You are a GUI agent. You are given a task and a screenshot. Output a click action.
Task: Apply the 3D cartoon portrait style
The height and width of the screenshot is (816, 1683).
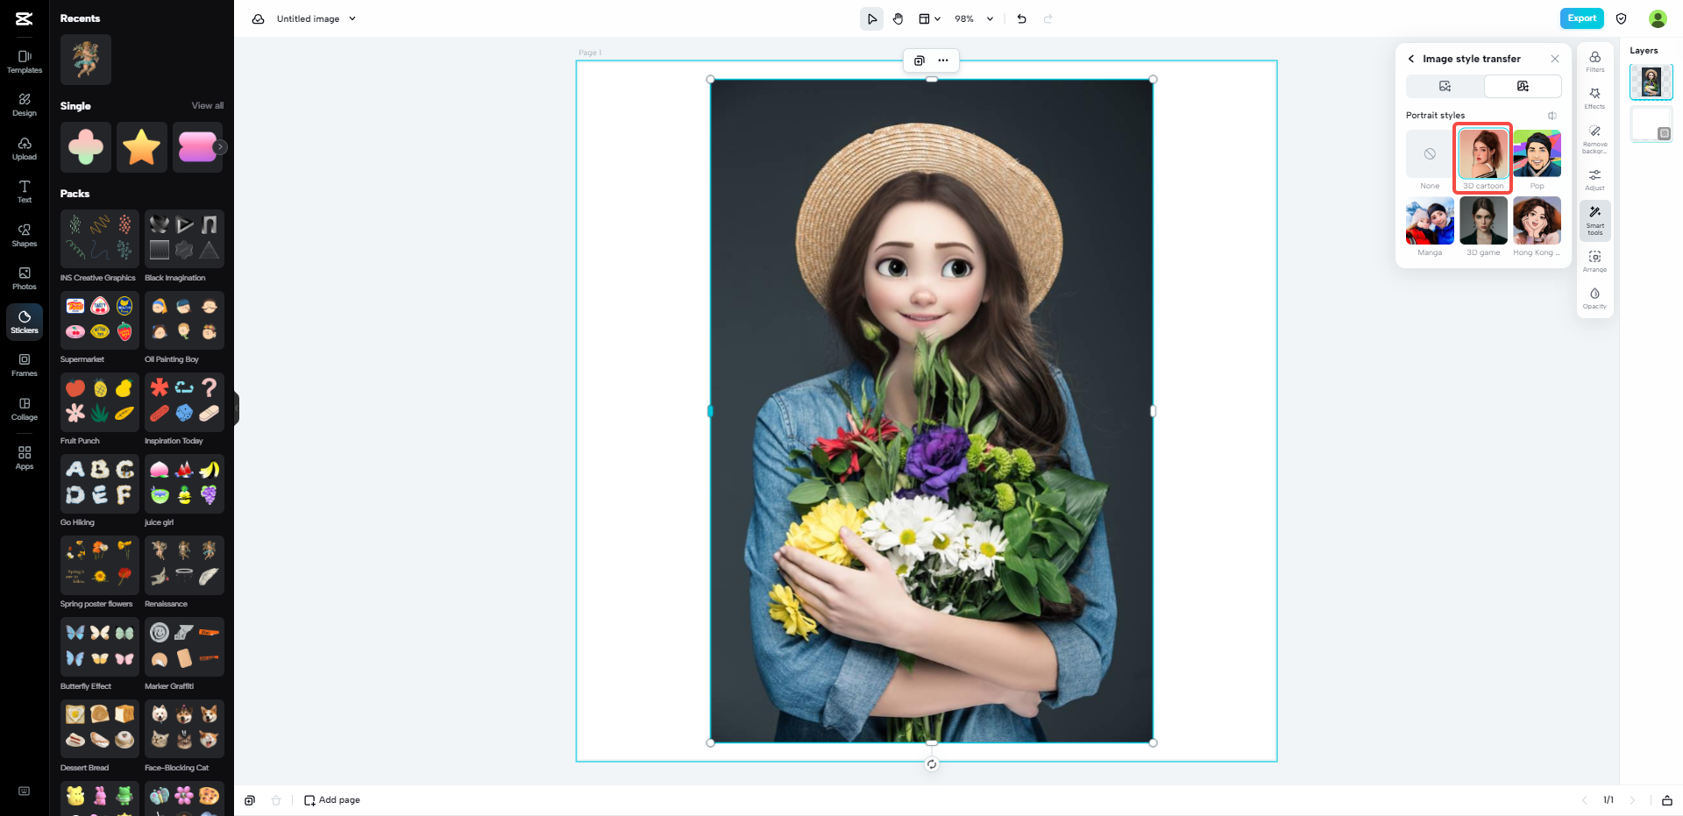coord(1483,159)
